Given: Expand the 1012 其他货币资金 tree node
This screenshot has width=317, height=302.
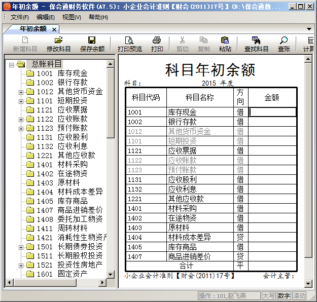Looking at the screenshot, I should (21, 92).
